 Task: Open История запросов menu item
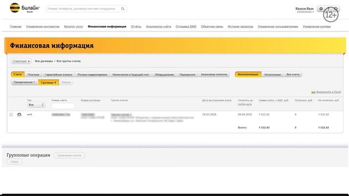240,27
